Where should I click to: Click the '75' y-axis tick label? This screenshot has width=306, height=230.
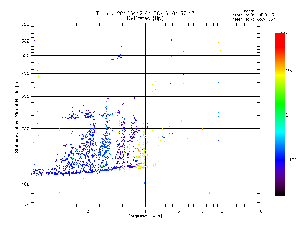point(27,205)
